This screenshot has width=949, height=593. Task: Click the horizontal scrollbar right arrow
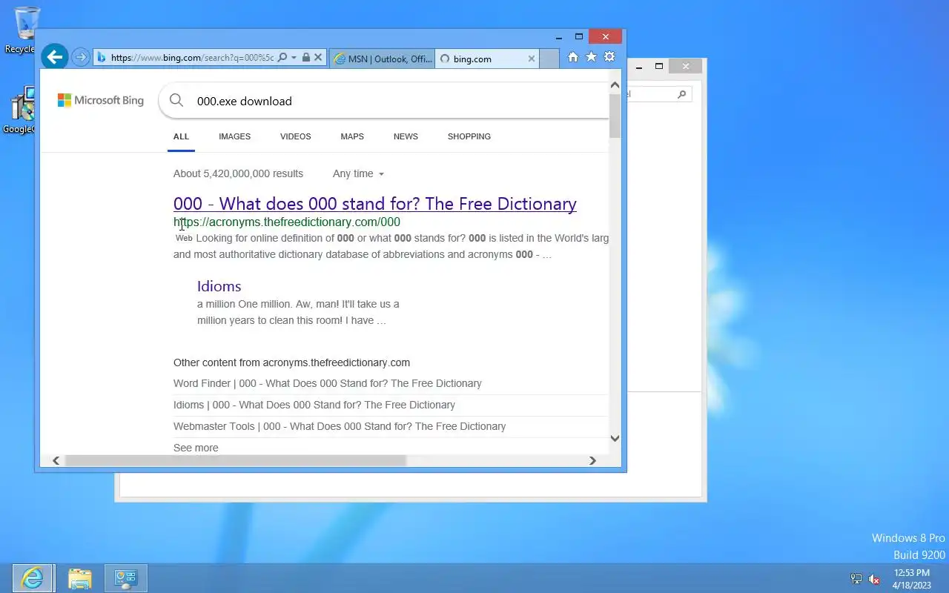592,460
